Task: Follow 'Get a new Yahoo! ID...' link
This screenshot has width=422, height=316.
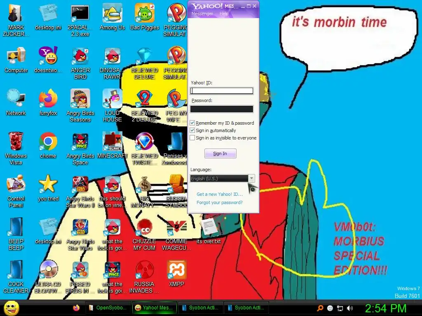Action: [219, 194]
